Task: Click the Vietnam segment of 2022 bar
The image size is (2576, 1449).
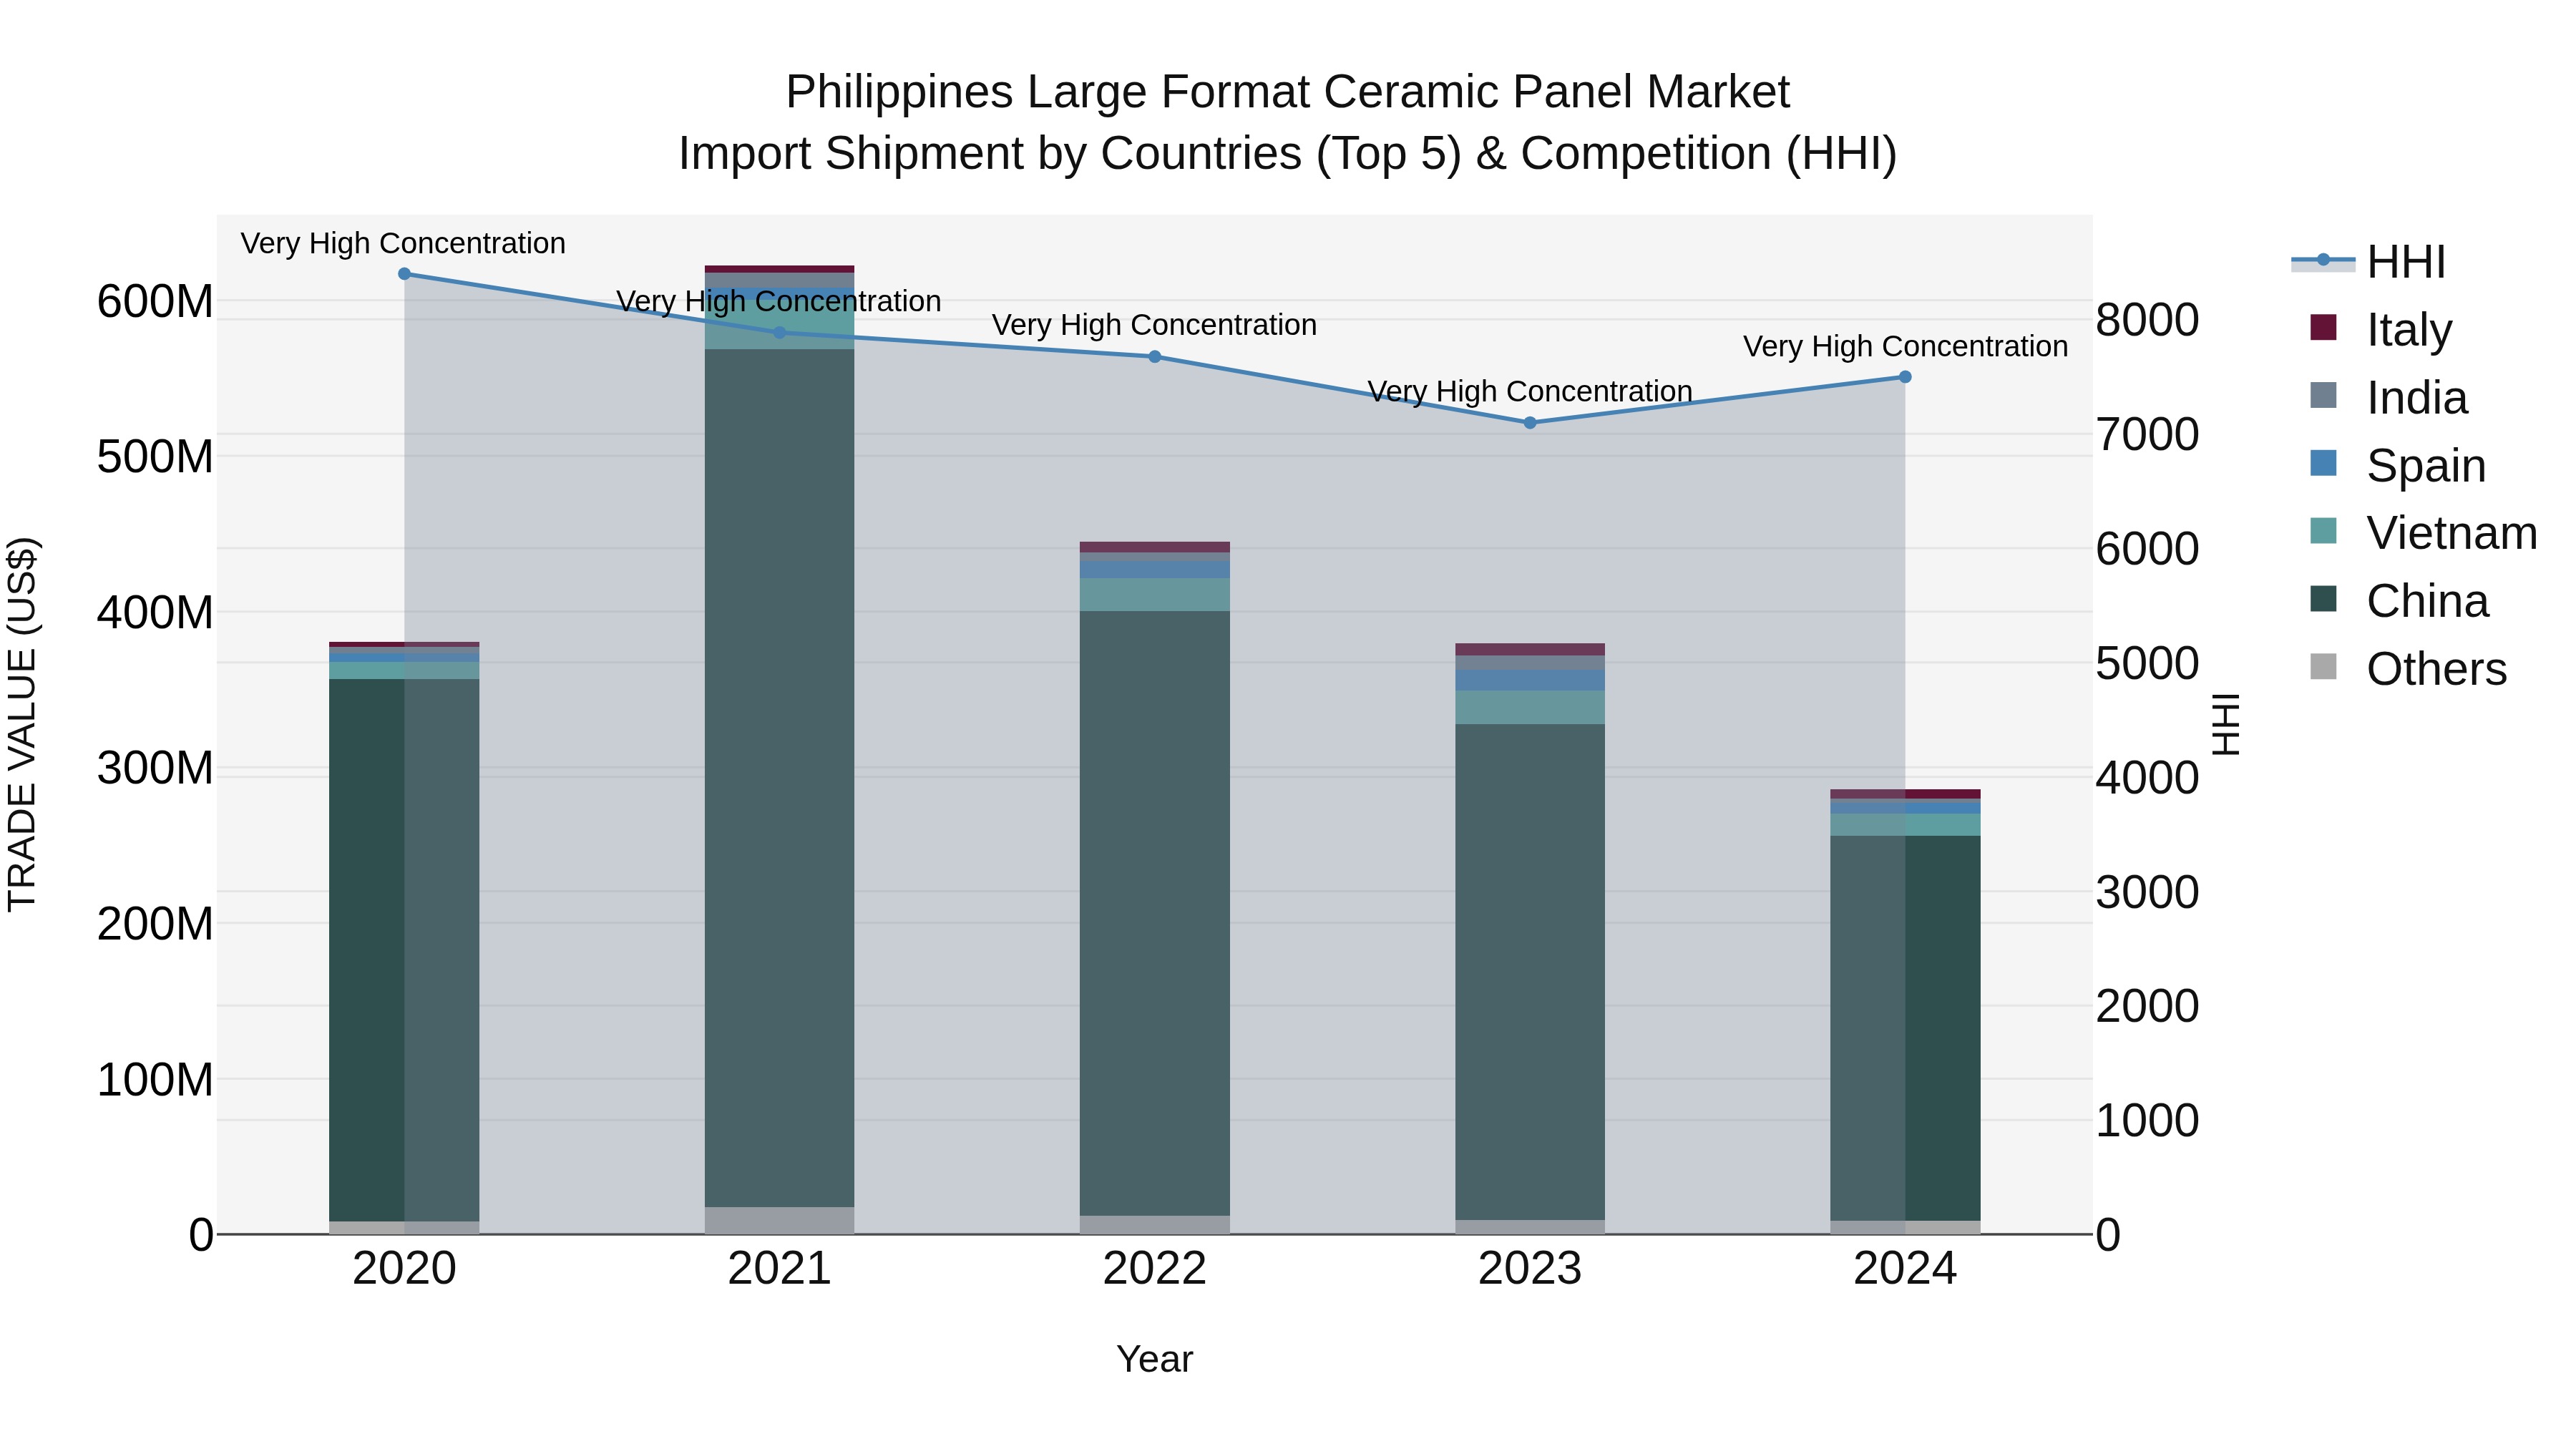Action: [x=1155, y=594]
